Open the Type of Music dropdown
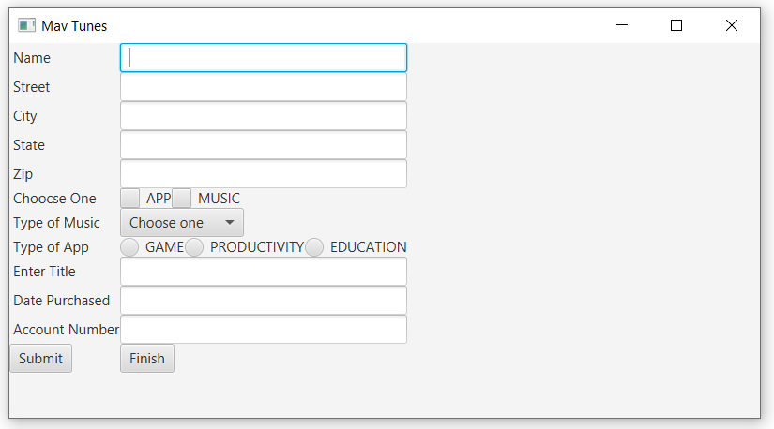 tap(182, 223)
